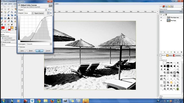Screen dimensions: 184x103
Task: Open Dropbox from taskbar
Action: (x=32, y=101)
